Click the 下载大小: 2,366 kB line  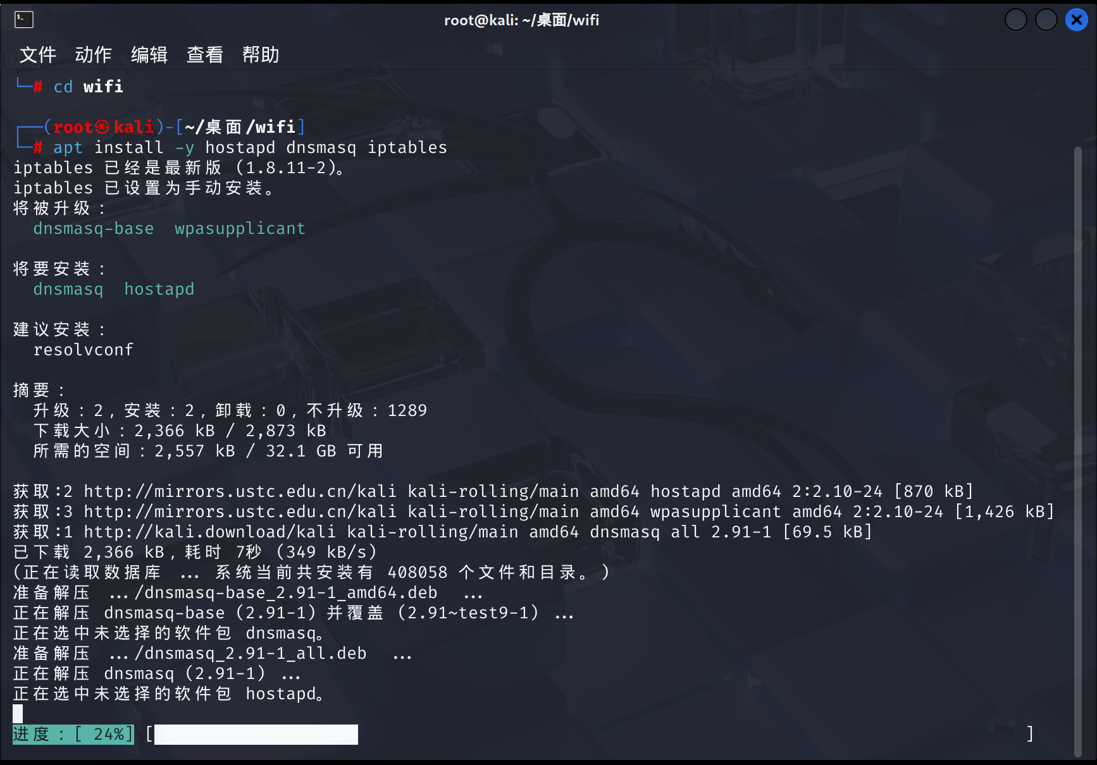tap(180, 431)
